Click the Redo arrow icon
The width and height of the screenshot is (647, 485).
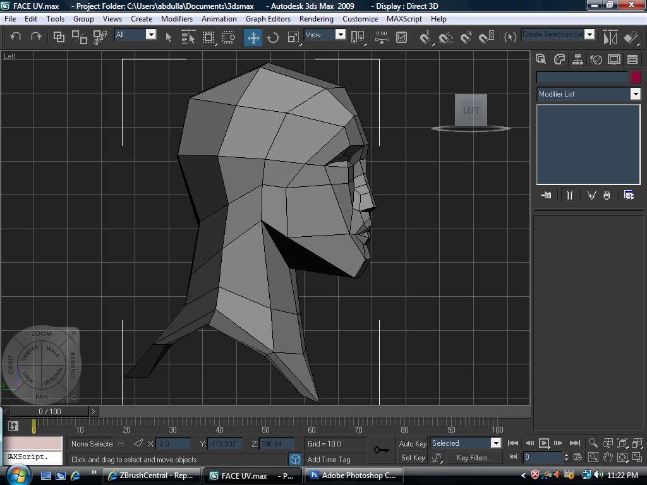pyautogui.click(x=36, y=37)
